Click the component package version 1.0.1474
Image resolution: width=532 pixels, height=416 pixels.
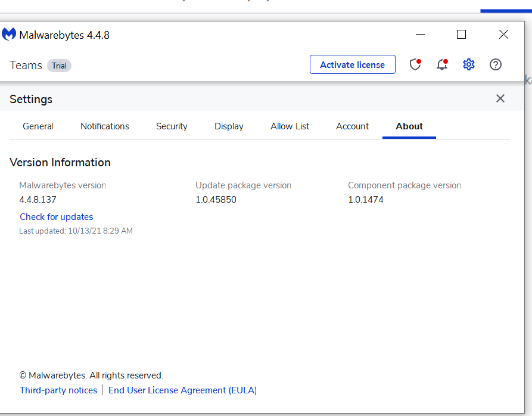click(366, 200)
